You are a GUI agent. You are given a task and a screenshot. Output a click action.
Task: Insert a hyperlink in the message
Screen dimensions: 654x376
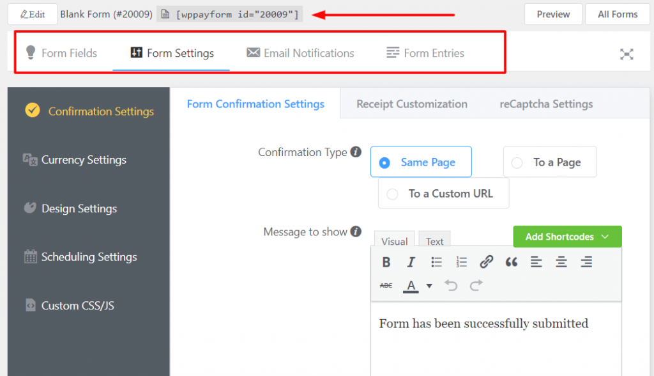coord(486,262)
